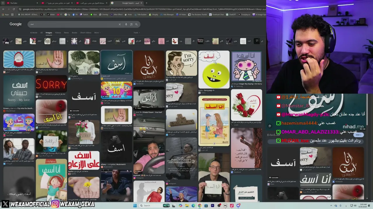This screenshot has width=373, height=209.
Task: Open the yellow smiley face image
Action: coord(214,70)
